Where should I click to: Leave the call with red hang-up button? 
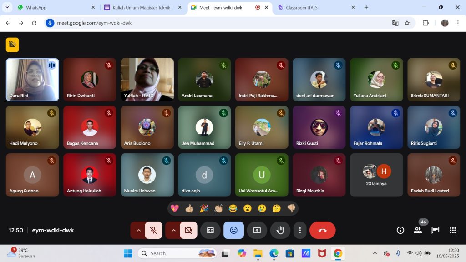pos(323,230)
